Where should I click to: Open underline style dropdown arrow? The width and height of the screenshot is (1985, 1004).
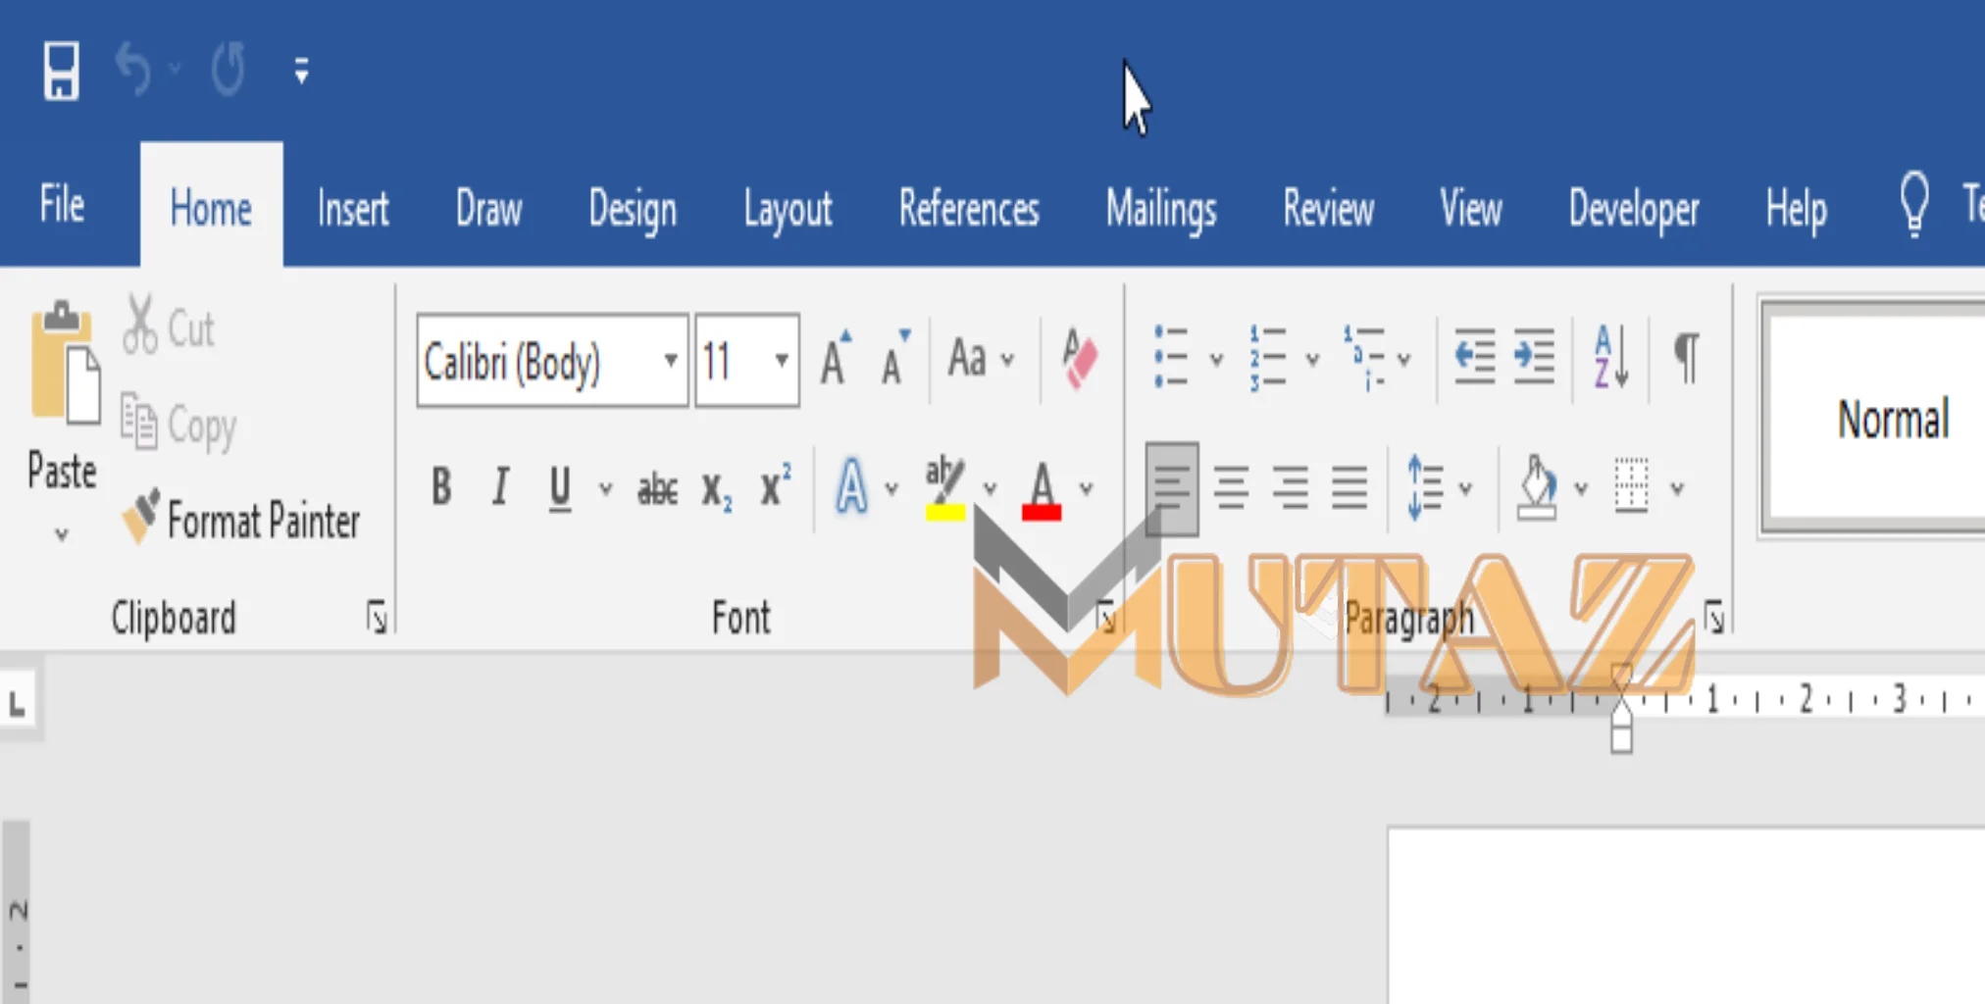606,488
